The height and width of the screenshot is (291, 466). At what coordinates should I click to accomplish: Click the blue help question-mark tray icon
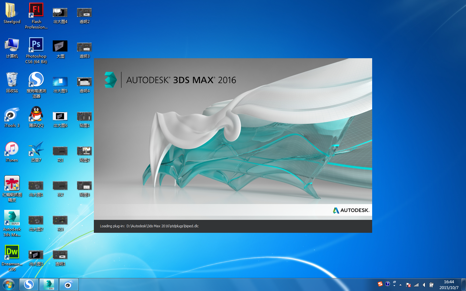[387, 284]
